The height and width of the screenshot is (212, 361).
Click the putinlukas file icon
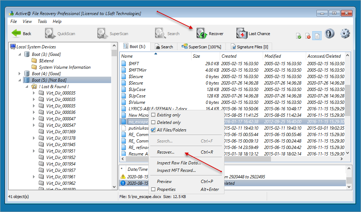pos(124,128)
